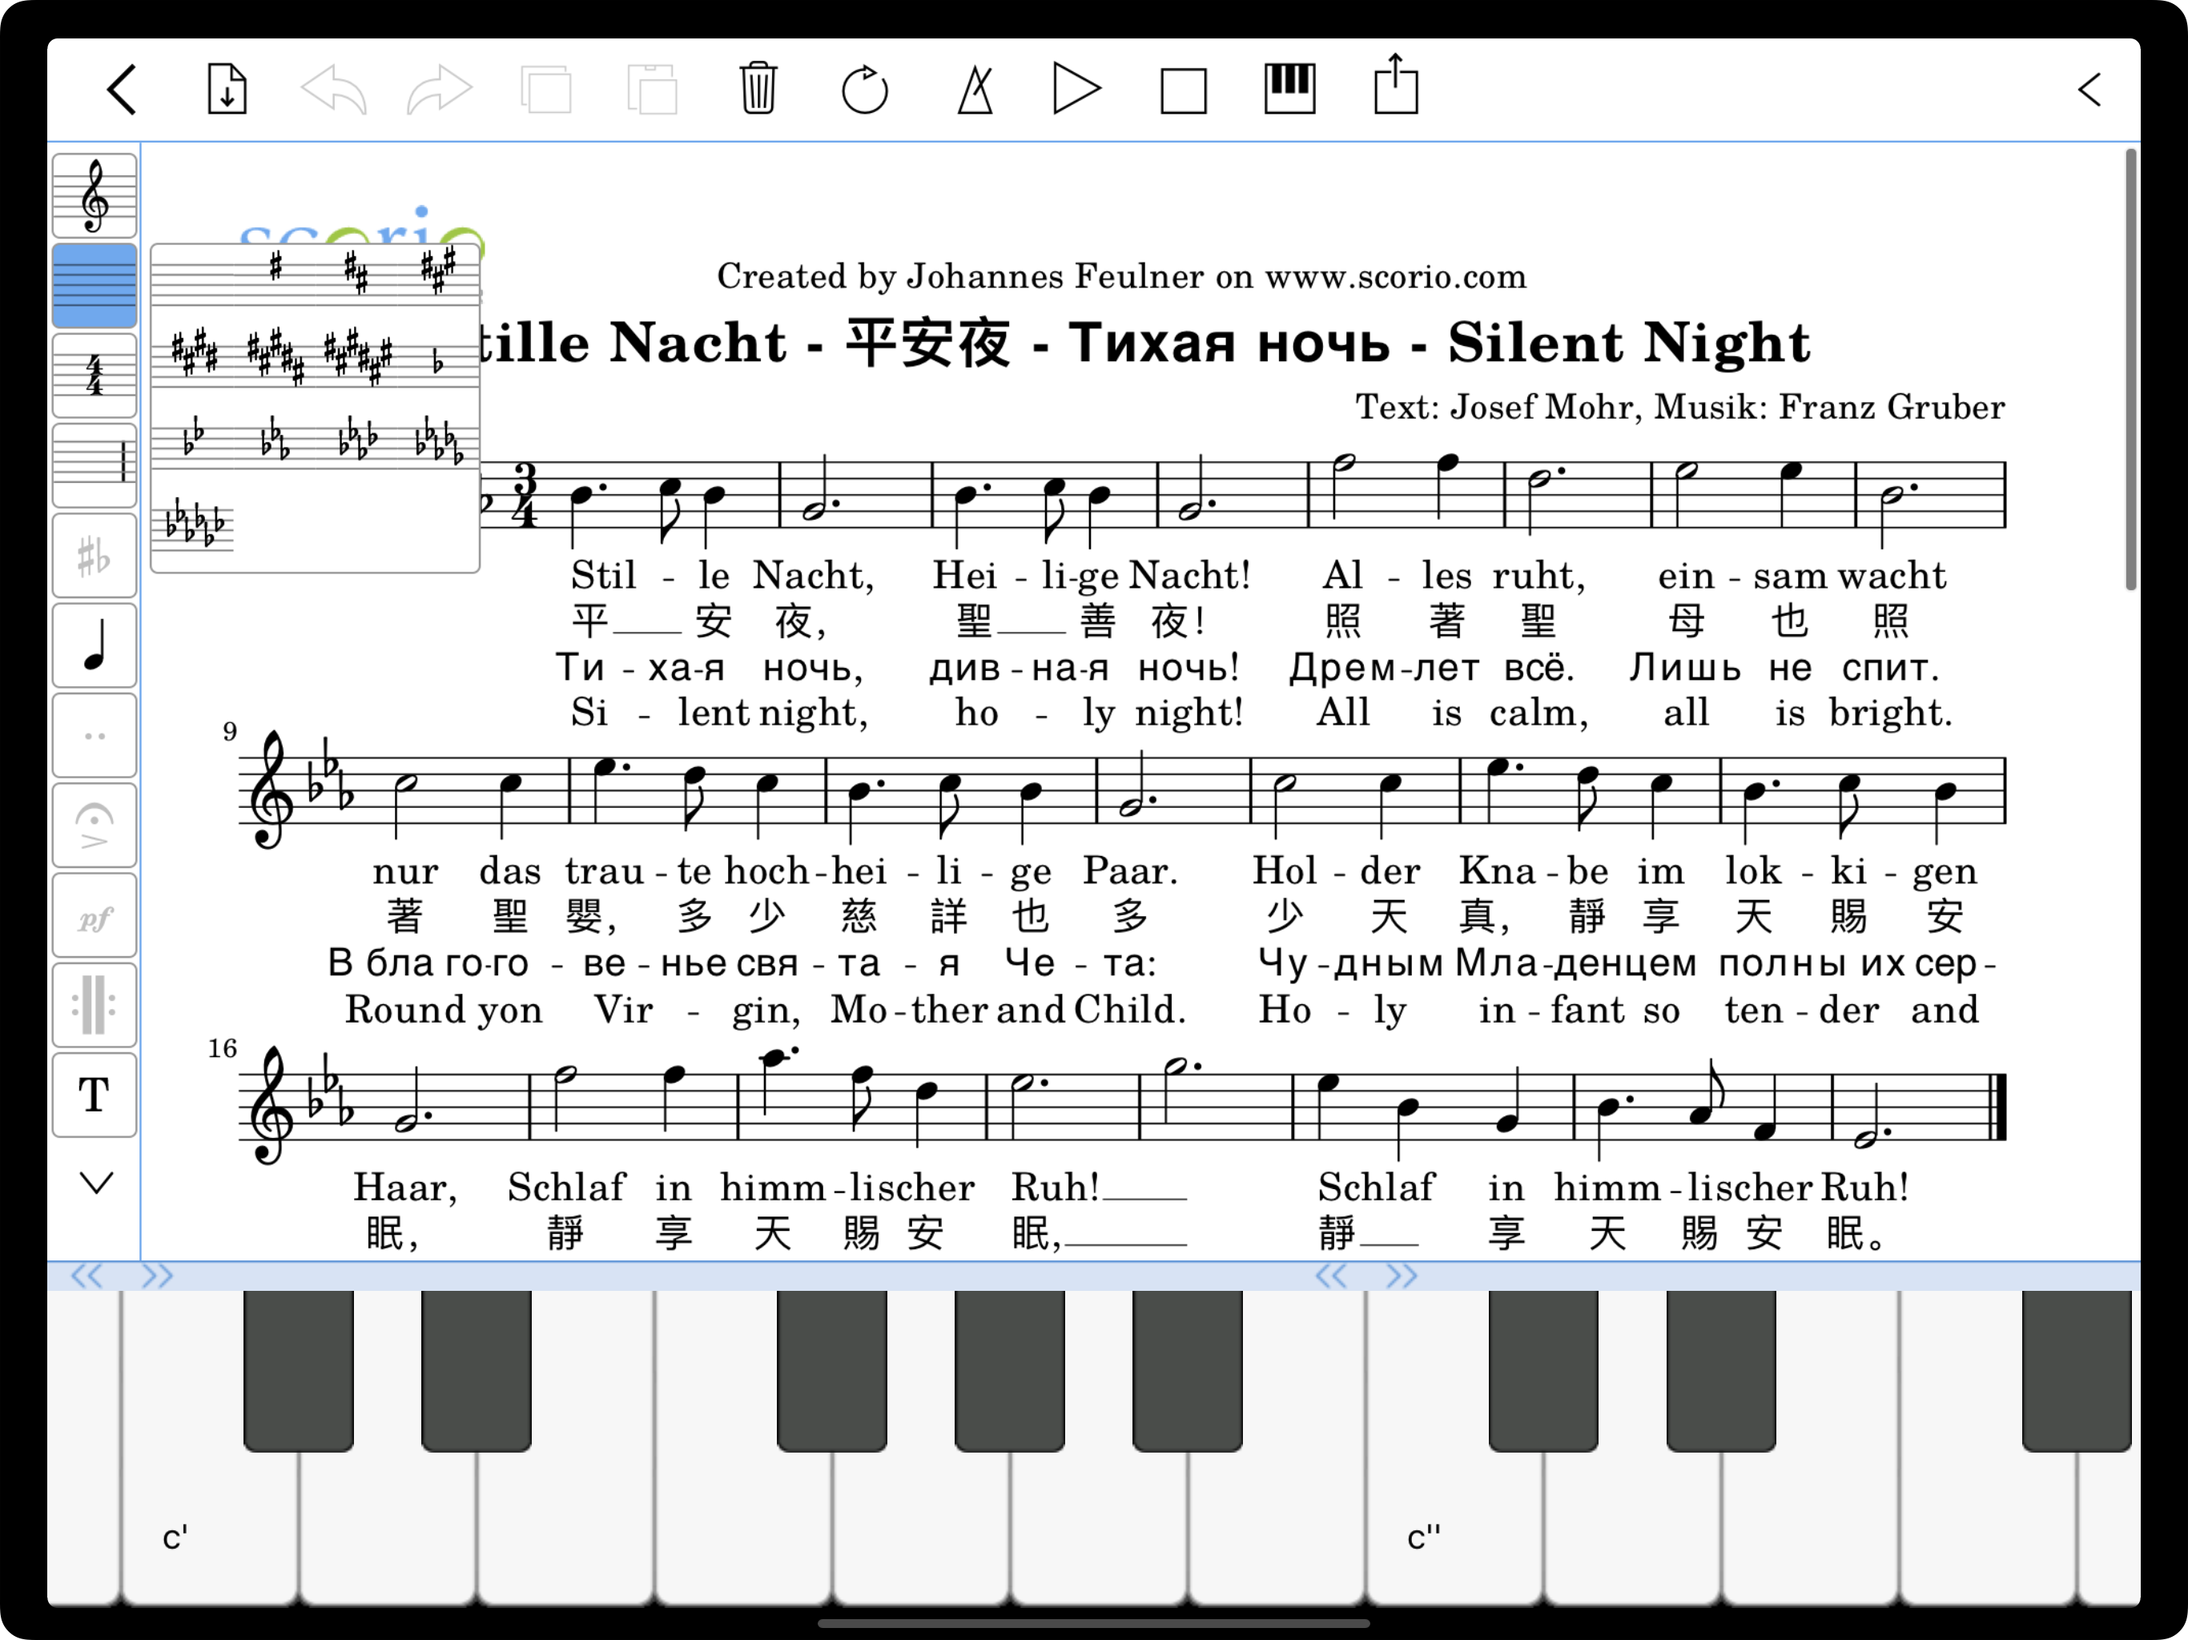Select the quarter note tool
Screen dimensions: 2188x1640
[x=94, y=646]
